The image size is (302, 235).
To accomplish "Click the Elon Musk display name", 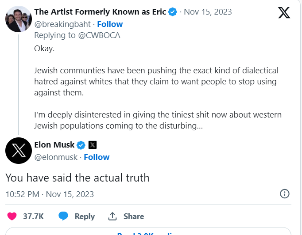I will [54, 144].
